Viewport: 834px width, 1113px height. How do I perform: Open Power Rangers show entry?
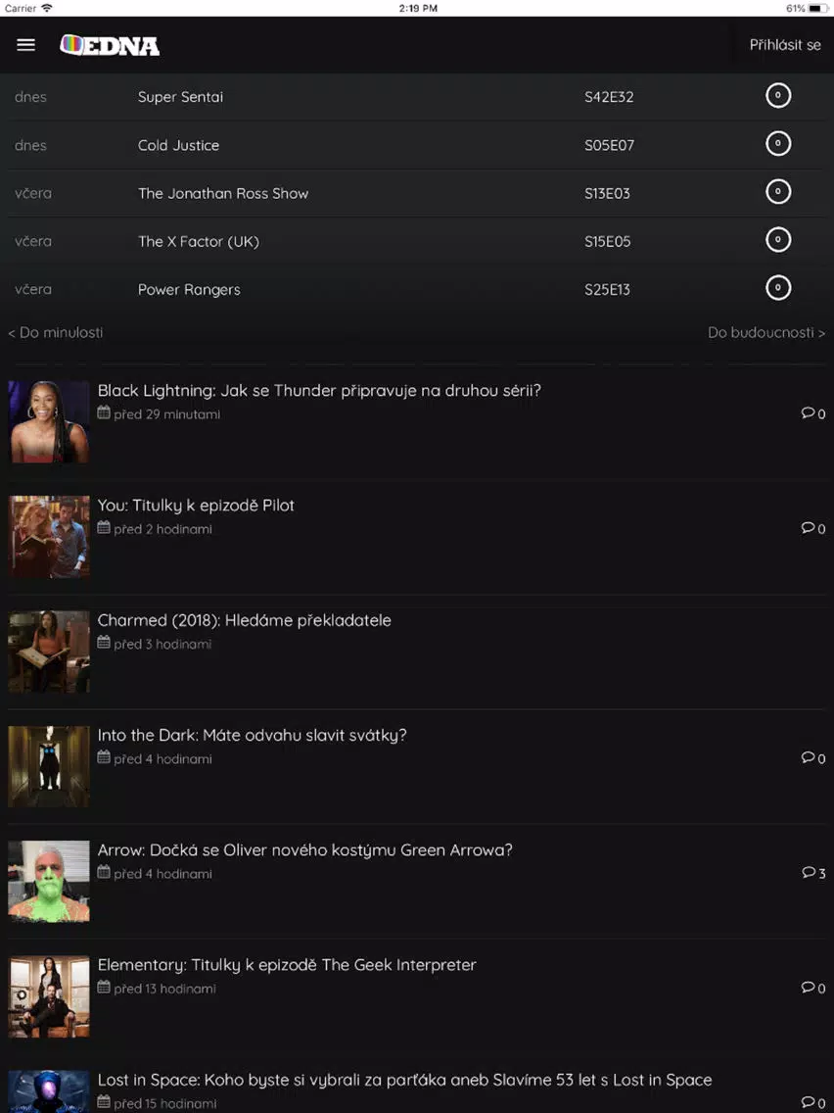tap(189, 290)
